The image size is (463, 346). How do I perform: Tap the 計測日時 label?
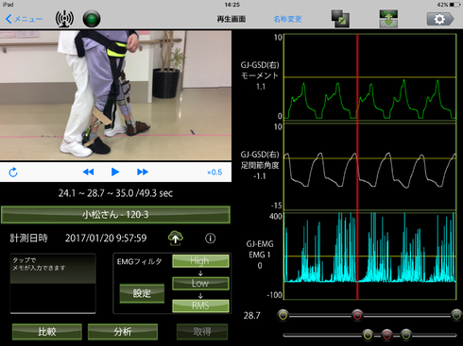tap(28, 239)
